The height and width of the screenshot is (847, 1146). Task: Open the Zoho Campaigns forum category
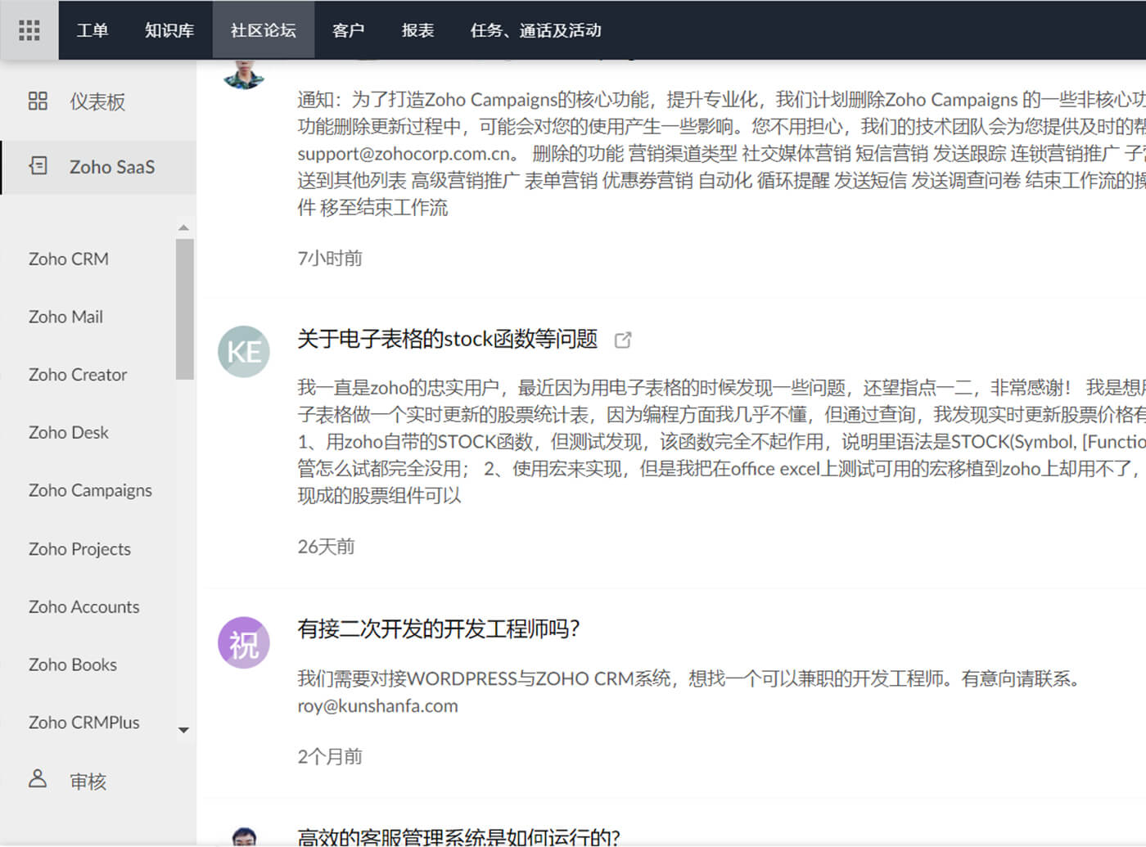coord(90,490)
